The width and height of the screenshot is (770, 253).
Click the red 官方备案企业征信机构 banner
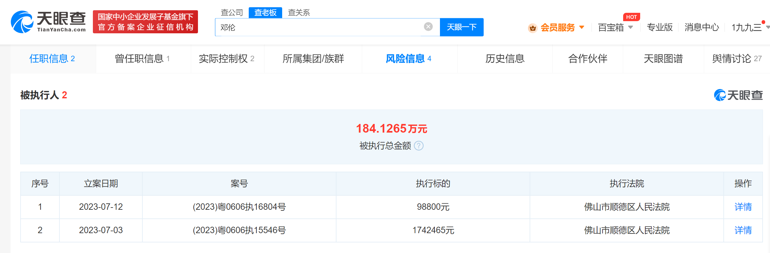tap(145, 22)
